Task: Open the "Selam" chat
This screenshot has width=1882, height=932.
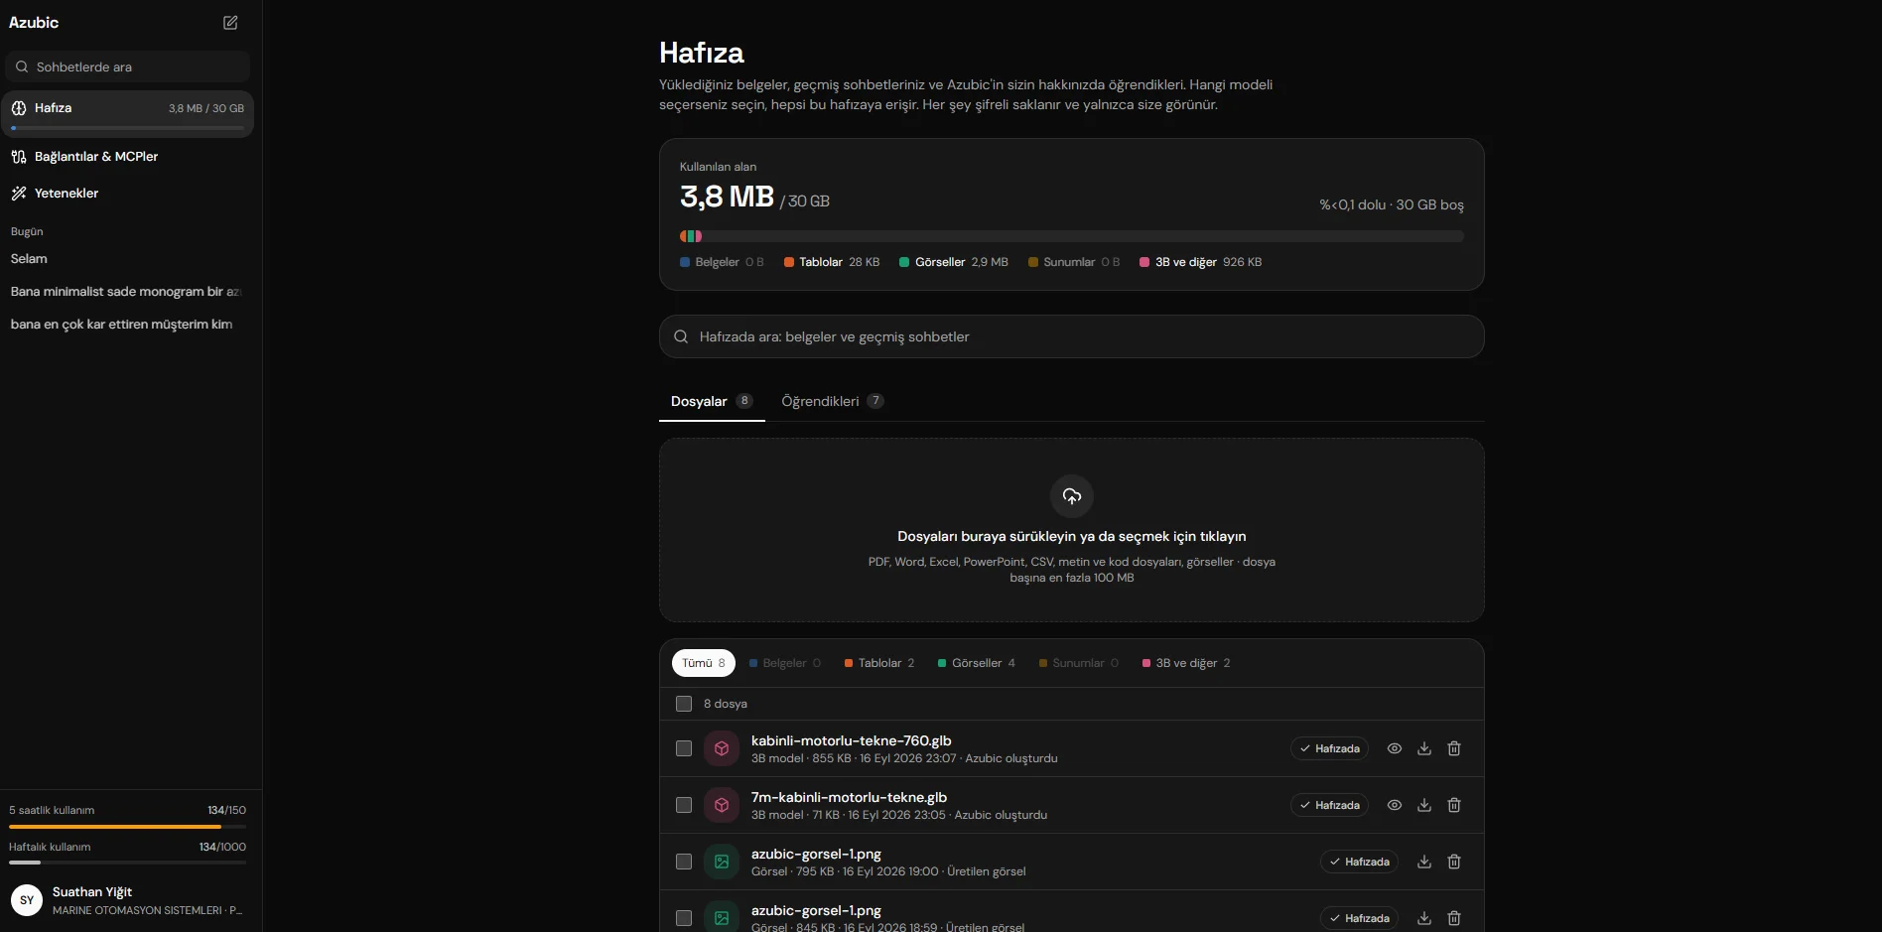Action: tap(127, 258)
